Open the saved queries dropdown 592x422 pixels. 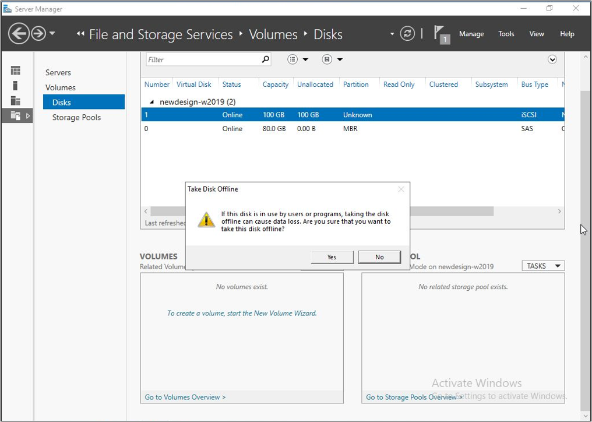332,59
